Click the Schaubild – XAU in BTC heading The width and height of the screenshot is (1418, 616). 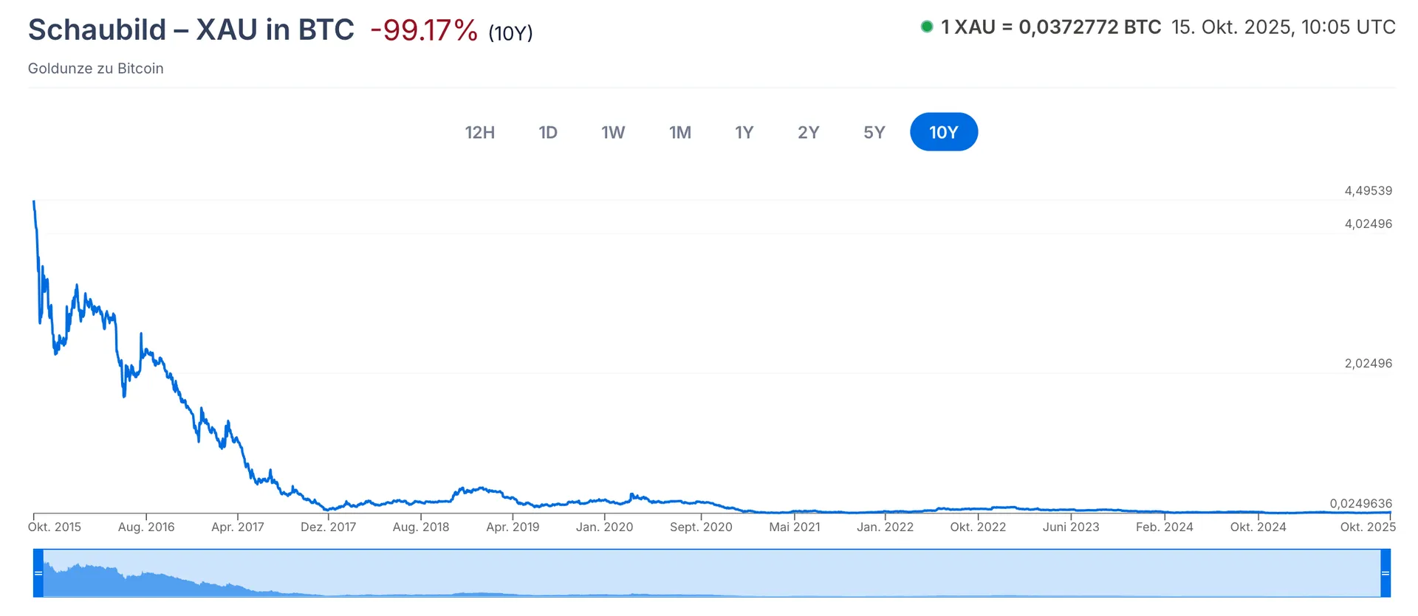click(x=191, y=30)
